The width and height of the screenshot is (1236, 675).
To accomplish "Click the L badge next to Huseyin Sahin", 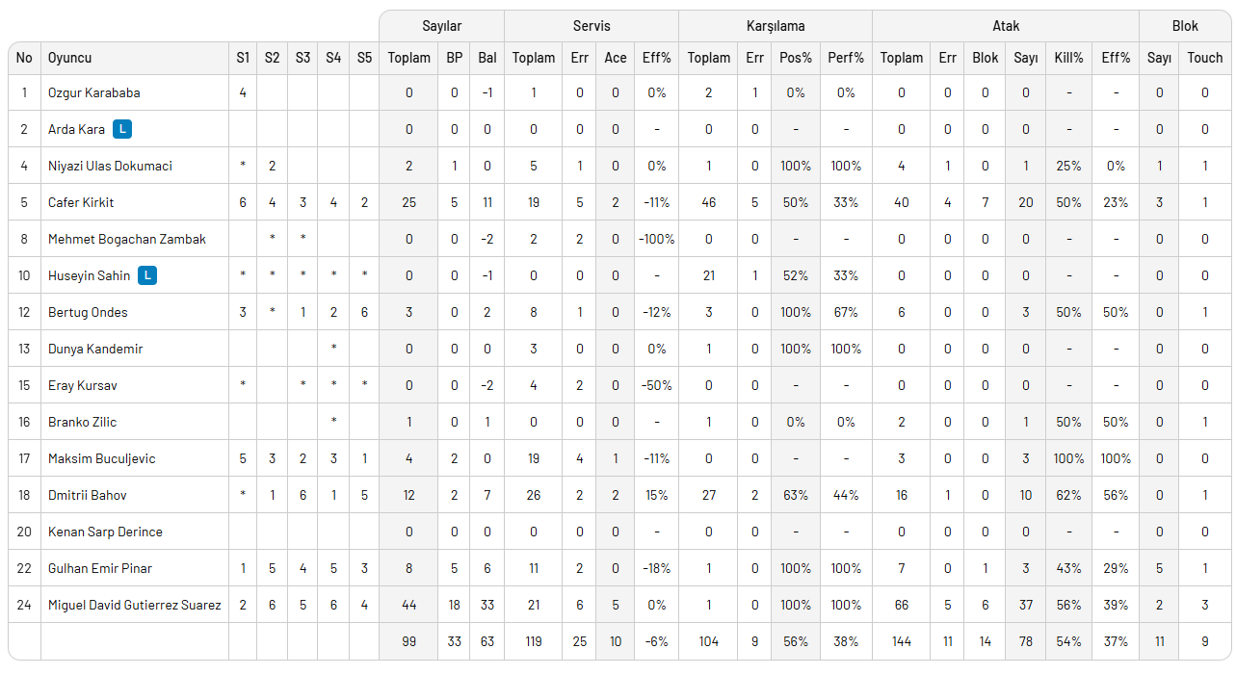I will (146, 275).
